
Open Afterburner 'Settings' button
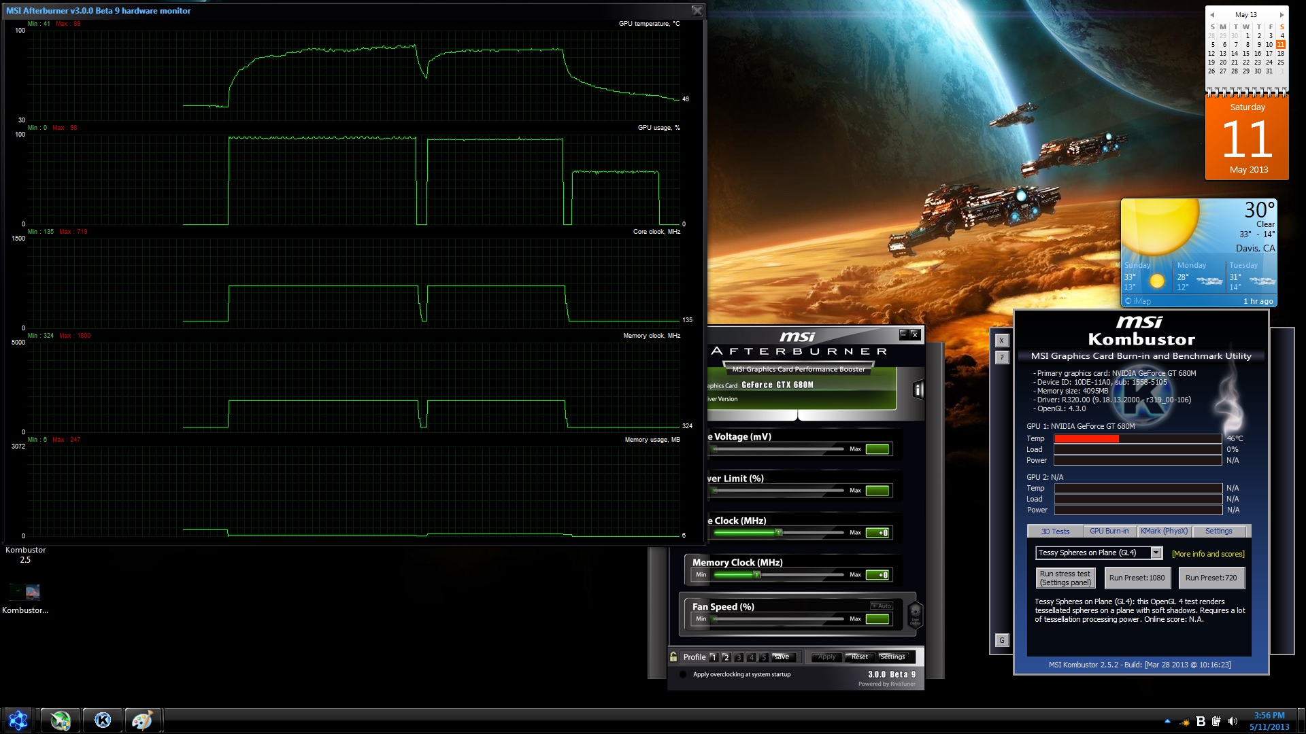[892, 657]
